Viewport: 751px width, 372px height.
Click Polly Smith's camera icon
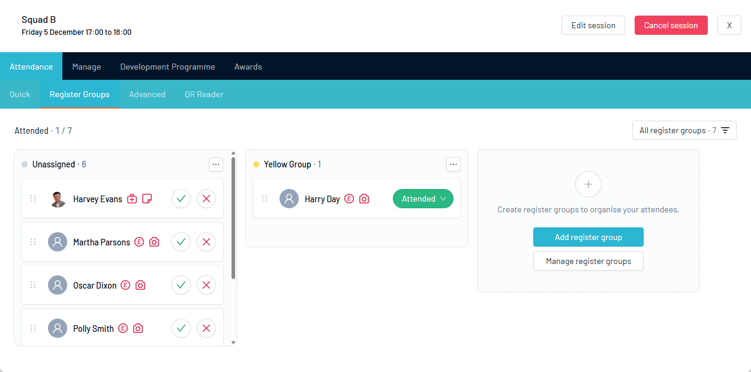click(138, 328)
